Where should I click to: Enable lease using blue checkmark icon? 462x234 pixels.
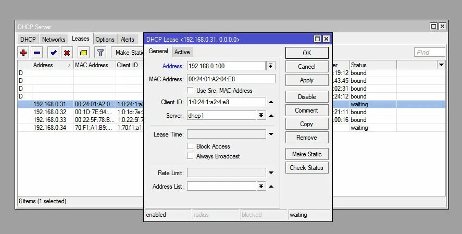pos(53,53)
